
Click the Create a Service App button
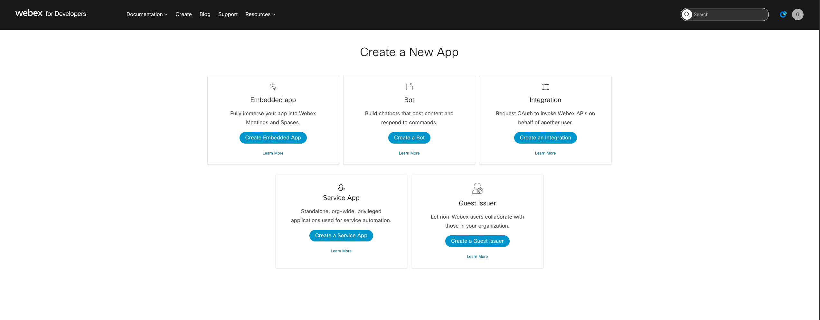[341, 236]
